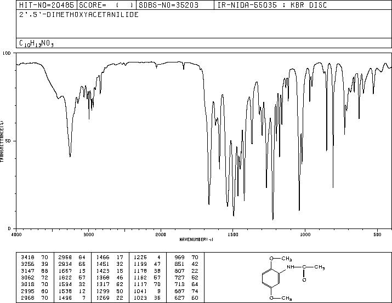Click the HIT-NO=20485 header field
Screen dimensions: 392x303
pyautogui.click(x=47, y=5)
